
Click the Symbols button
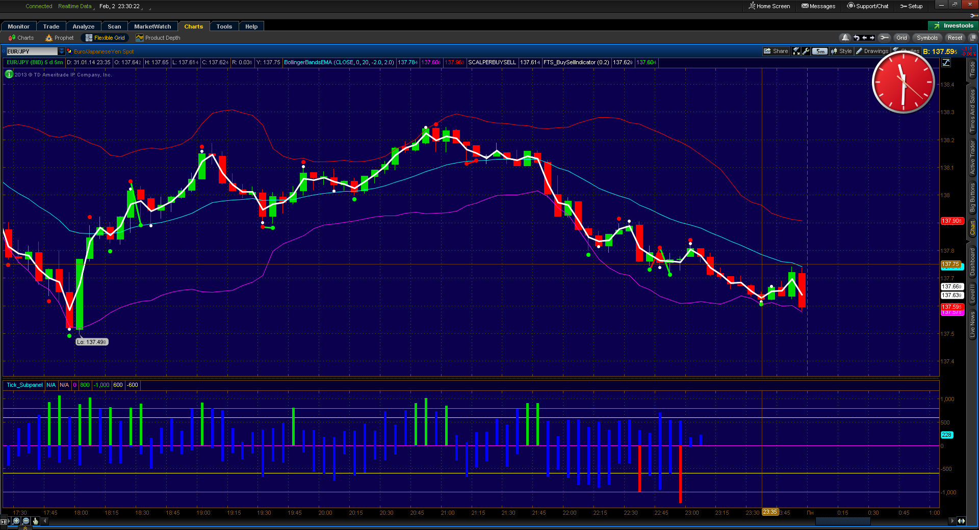pyautogui.click(x=926, y=38)
